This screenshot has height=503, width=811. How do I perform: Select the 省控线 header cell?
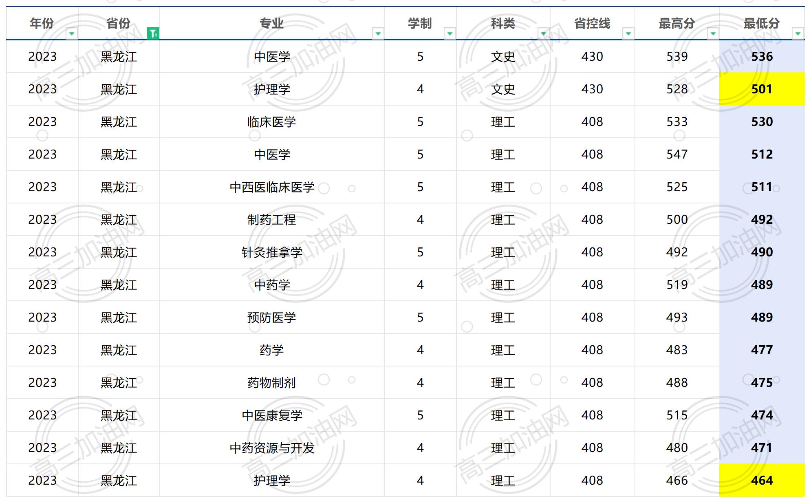click(x=593, y=23)
